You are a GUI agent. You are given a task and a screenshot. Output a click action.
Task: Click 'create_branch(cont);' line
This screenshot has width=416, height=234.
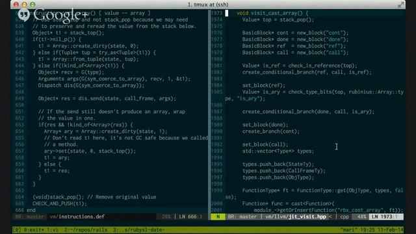(x=271, y=131)
